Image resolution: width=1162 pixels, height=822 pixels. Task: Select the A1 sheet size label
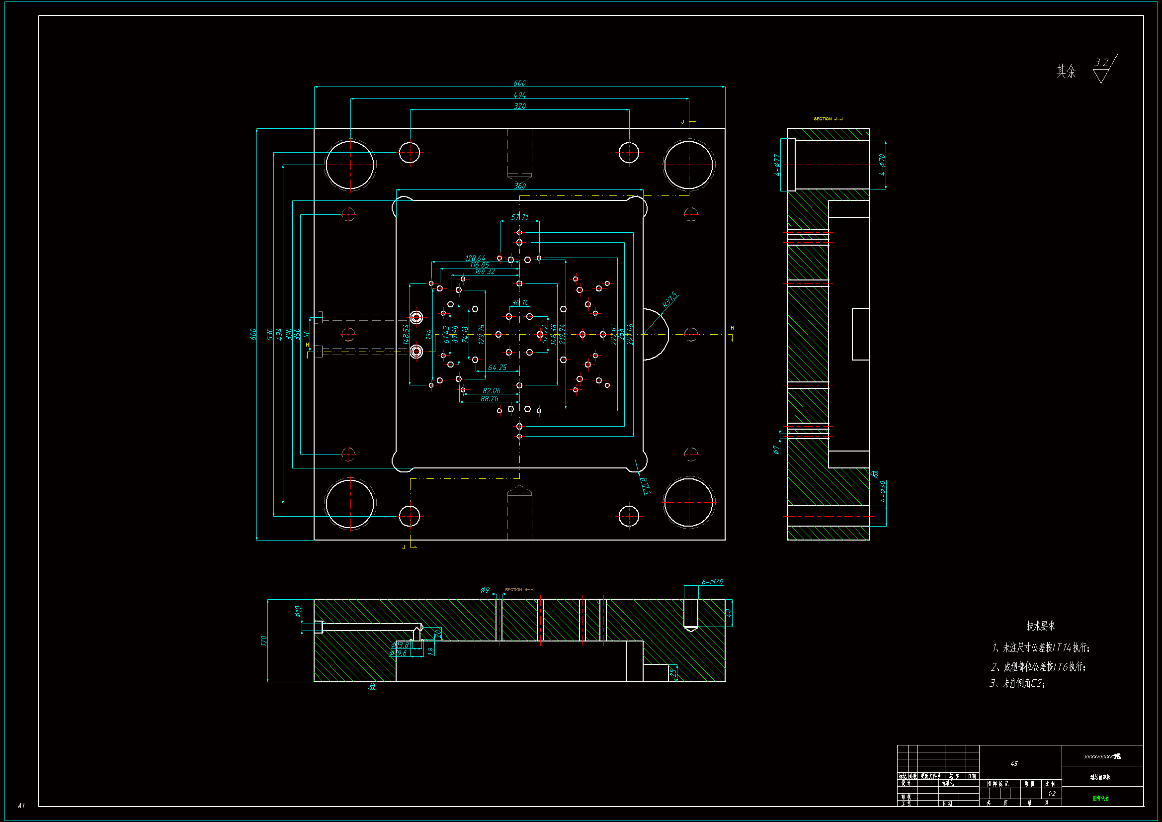[x=21, y=806]
